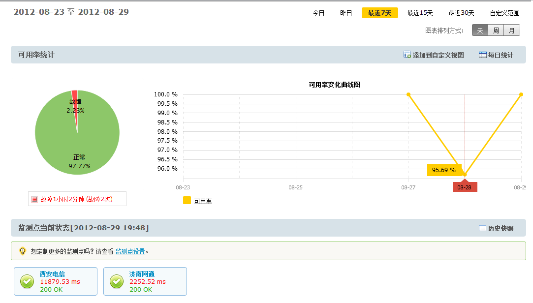Screen dimensions: 533x303
Task: Open the 监测点设置 link
Action: [130, 251]
